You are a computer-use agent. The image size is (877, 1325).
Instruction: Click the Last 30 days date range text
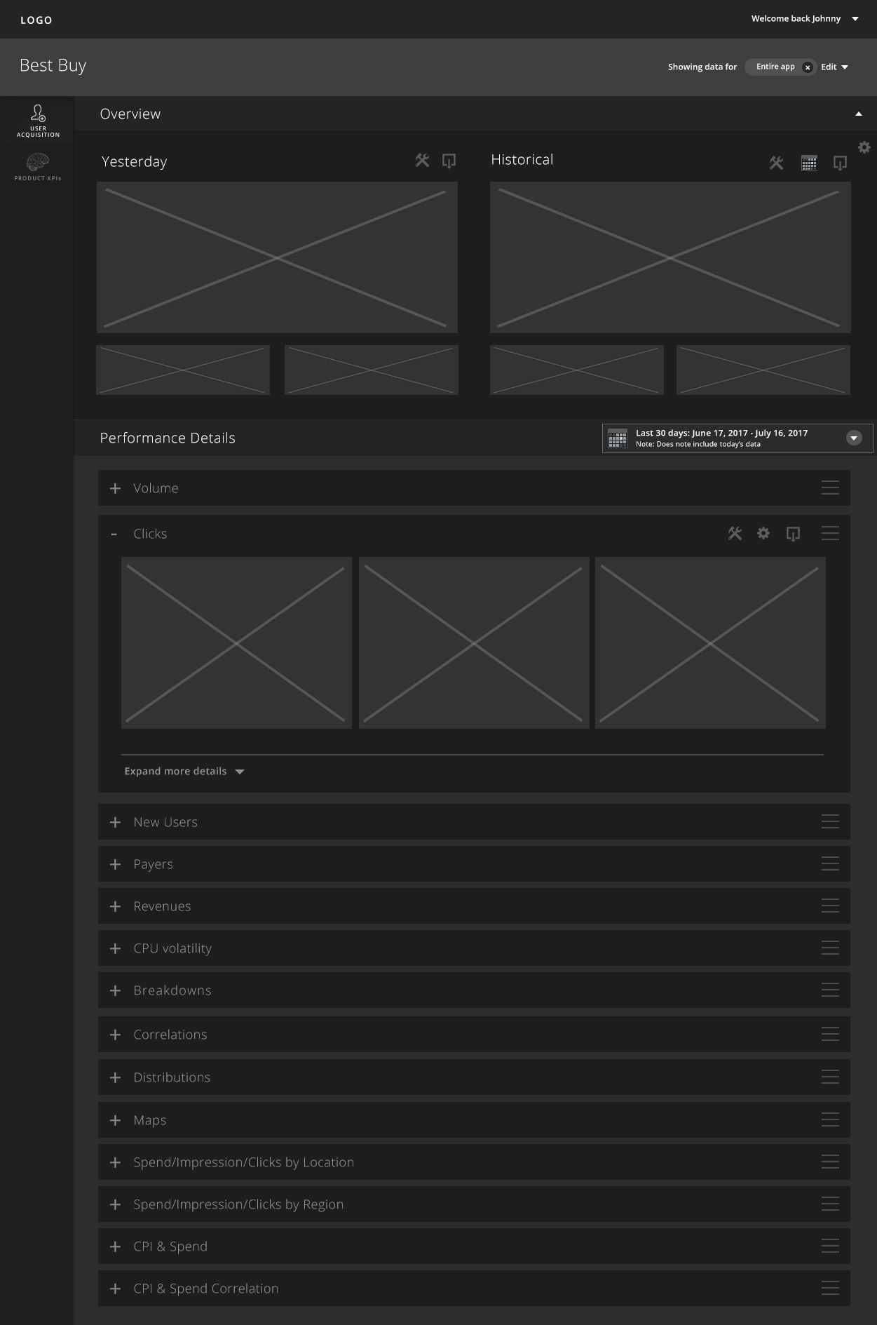721,433
